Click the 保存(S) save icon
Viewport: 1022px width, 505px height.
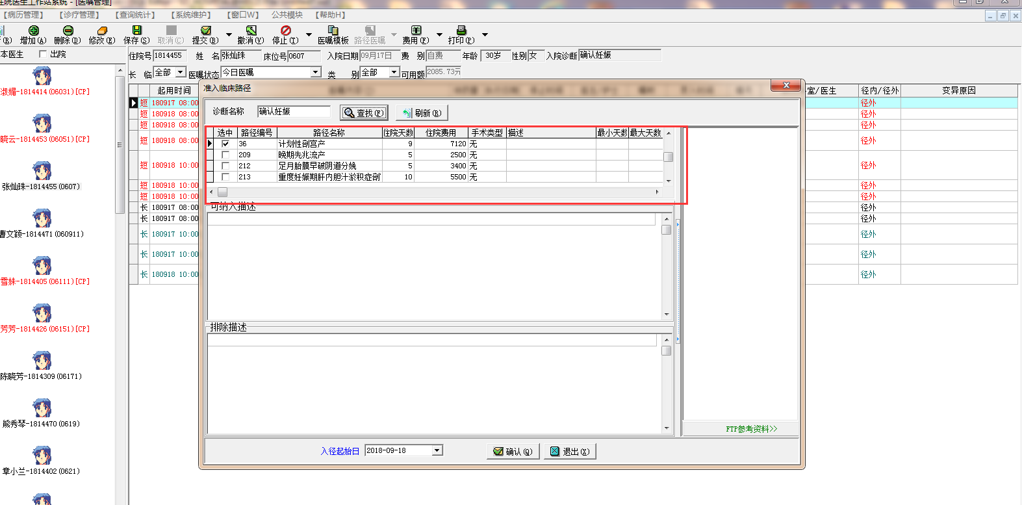(136, 30)
